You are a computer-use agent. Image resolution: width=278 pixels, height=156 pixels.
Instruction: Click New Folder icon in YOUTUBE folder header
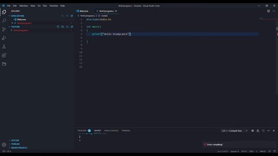click(x=63, y=27)
